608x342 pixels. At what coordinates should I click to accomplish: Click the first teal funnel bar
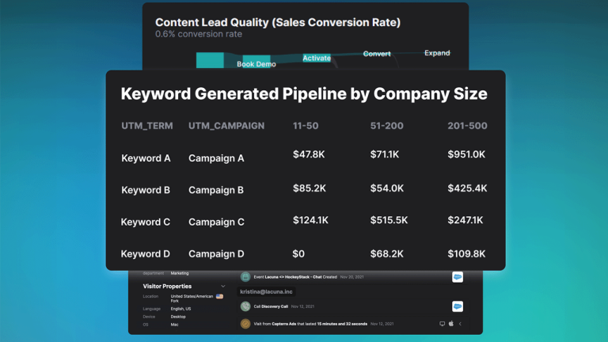(210, 60)
